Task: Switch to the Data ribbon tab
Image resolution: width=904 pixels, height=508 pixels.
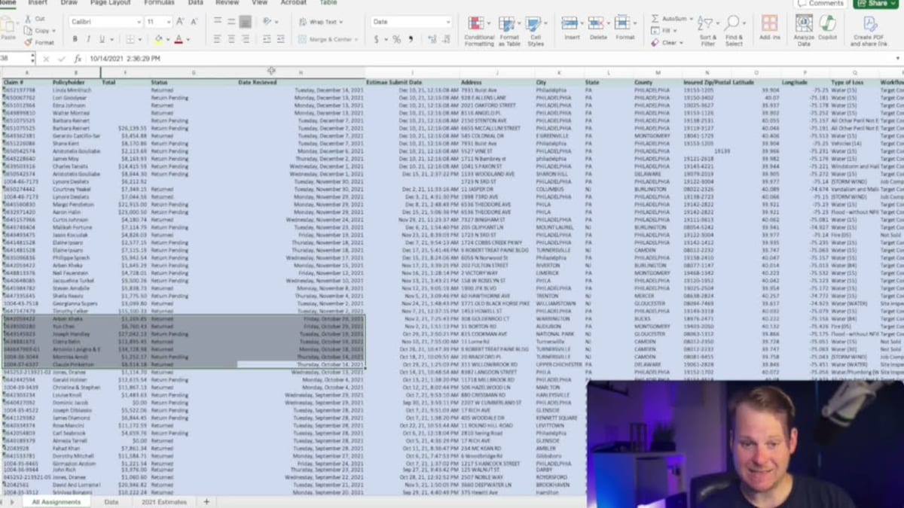Action: pos(195,3)
